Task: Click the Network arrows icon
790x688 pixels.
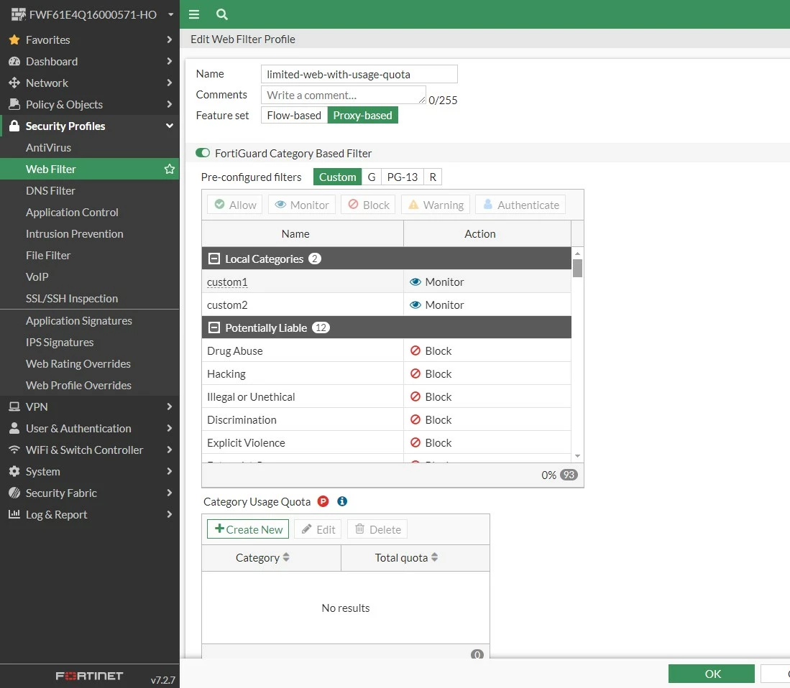Action: [14, 83]
